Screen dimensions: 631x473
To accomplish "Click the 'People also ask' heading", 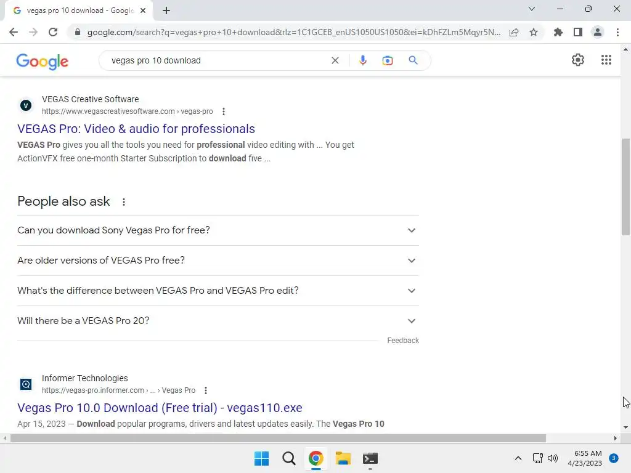I will [x=63, y=201].
